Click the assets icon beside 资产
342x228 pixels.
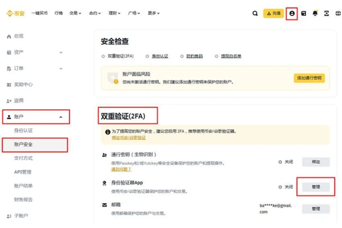point(9,52)
